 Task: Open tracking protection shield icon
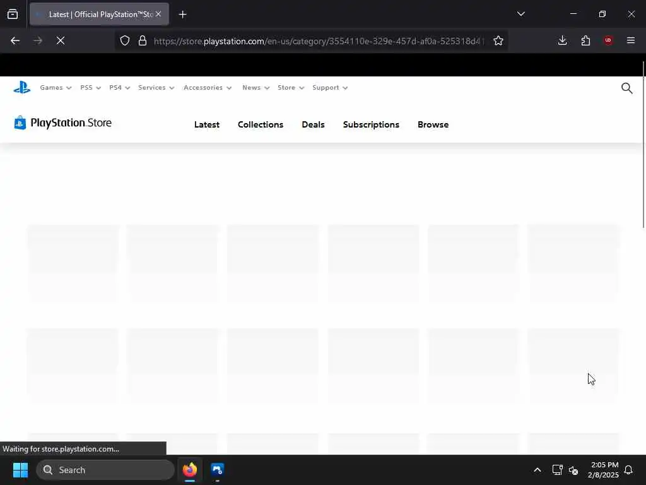pos(125,40)
